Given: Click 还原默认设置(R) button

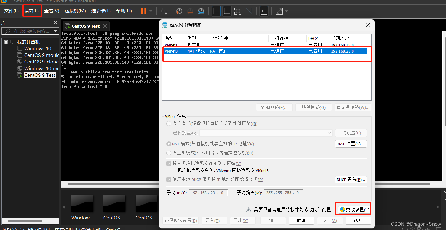Looking at the screenshot, I should [x=181, y=221].
